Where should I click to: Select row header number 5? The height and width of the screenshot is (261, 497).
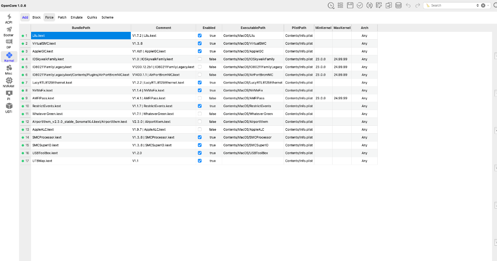25,67
